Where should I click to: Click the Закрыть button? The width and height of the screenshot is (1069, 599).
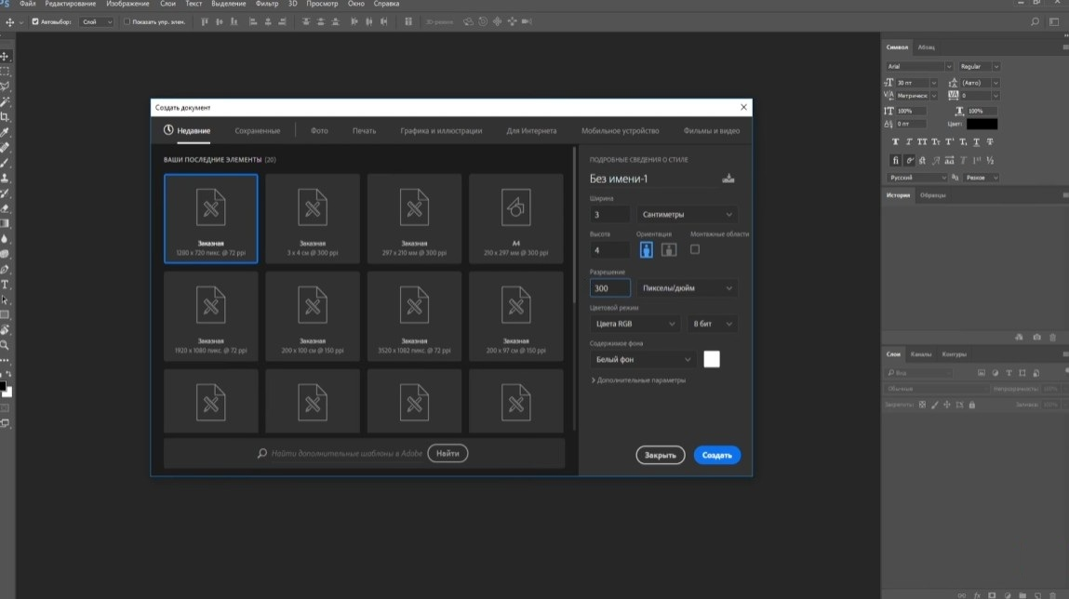(660, 455)
